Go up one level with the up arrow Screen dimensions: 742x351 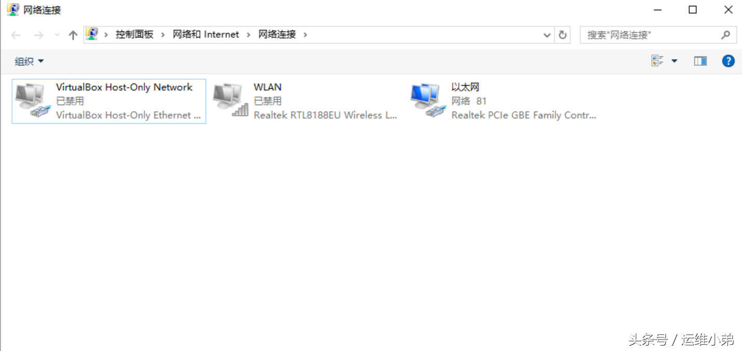click(73, 35)
